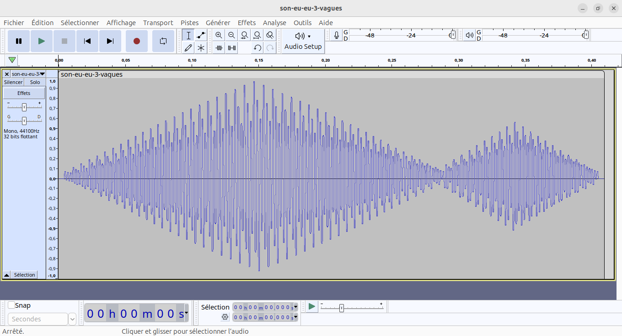Click the Trim audio outside selection icon

coord(219,47)
